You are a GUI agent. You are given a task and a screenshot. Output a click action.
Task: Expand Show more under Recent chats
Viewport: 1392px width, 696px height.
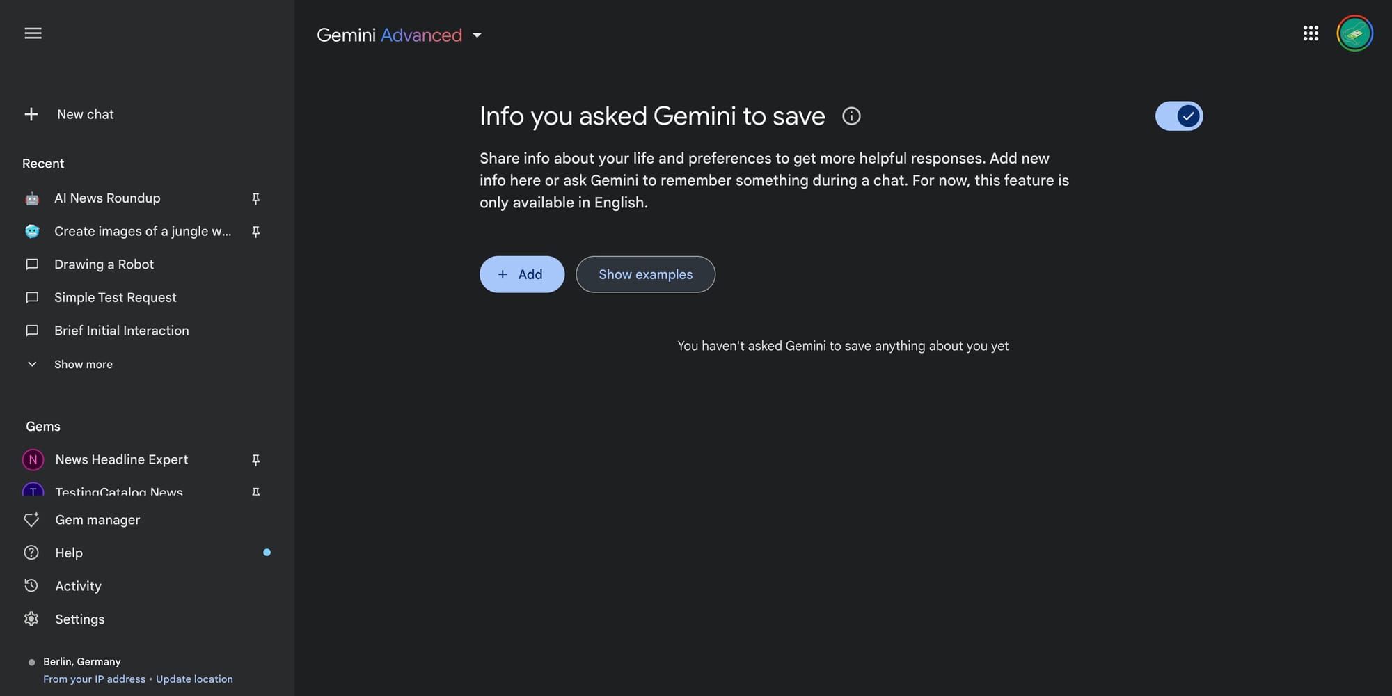coord(83,364)
